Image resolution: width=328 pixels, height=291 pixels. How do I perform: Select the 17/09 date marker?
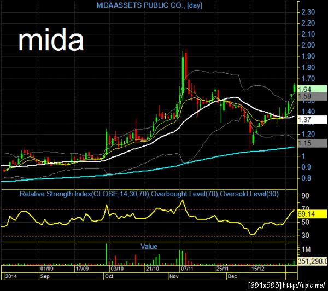coord(82,269)
